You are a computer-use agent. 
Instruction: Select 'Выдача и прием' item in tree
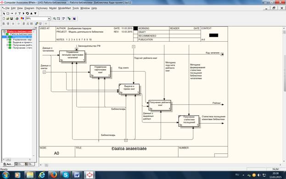pos(22,42)
